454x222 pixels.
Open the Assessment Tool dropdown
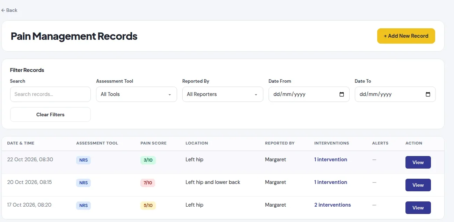pos(136,94)
